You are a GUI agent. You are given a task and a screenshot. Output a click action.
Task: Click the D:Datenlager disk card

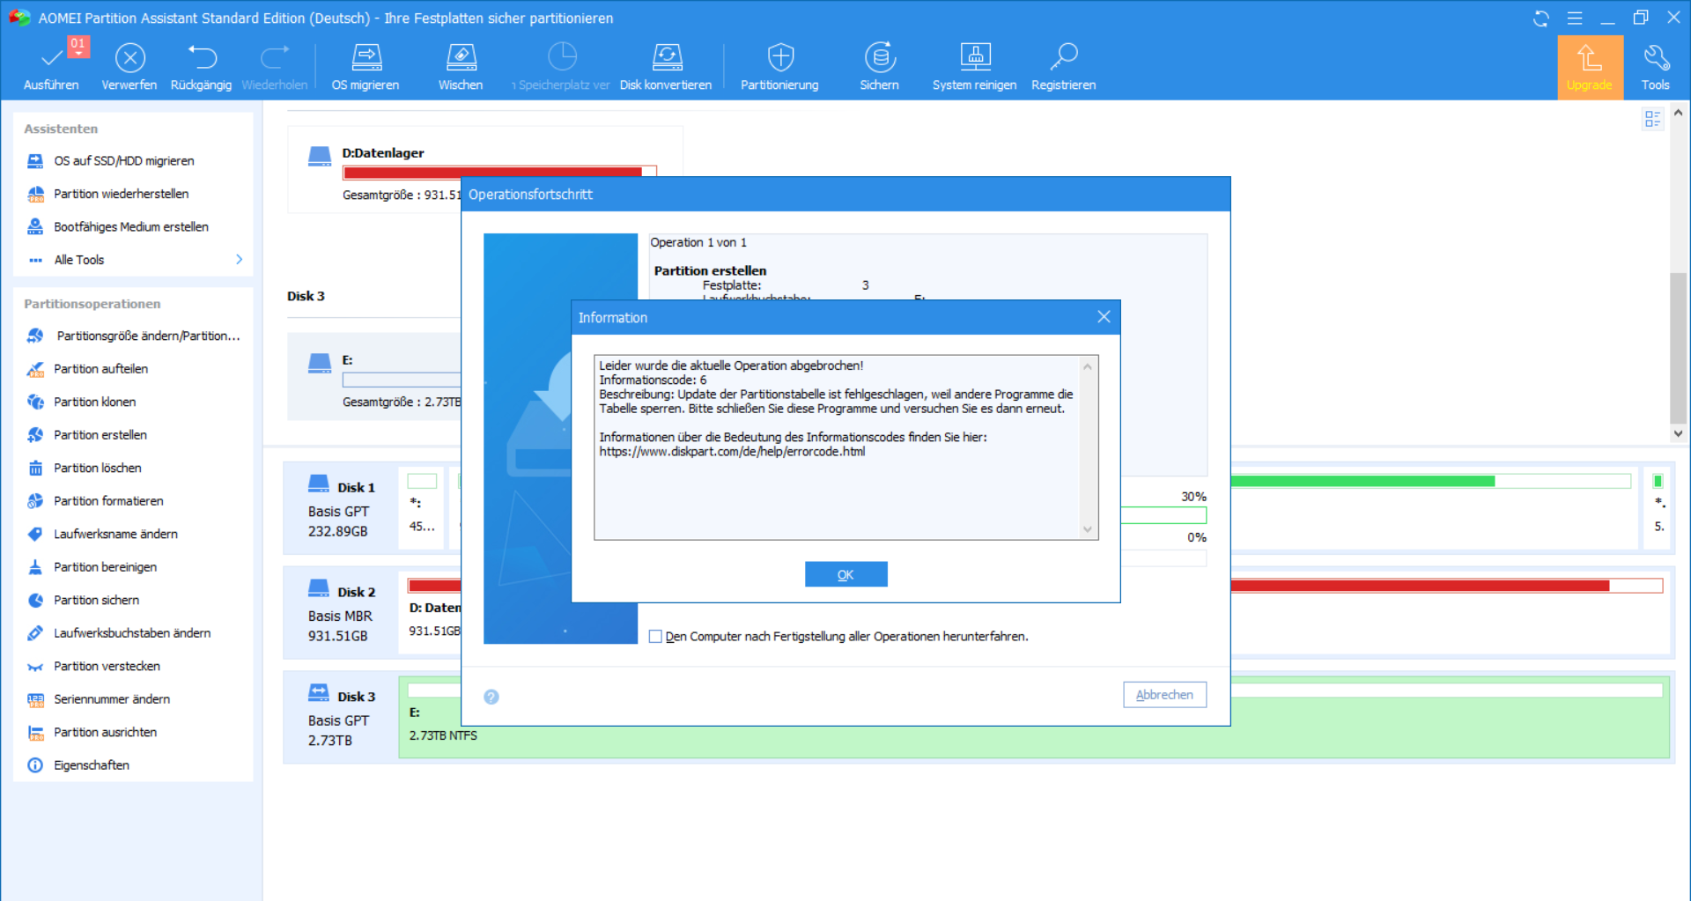(x=485, y=170)
